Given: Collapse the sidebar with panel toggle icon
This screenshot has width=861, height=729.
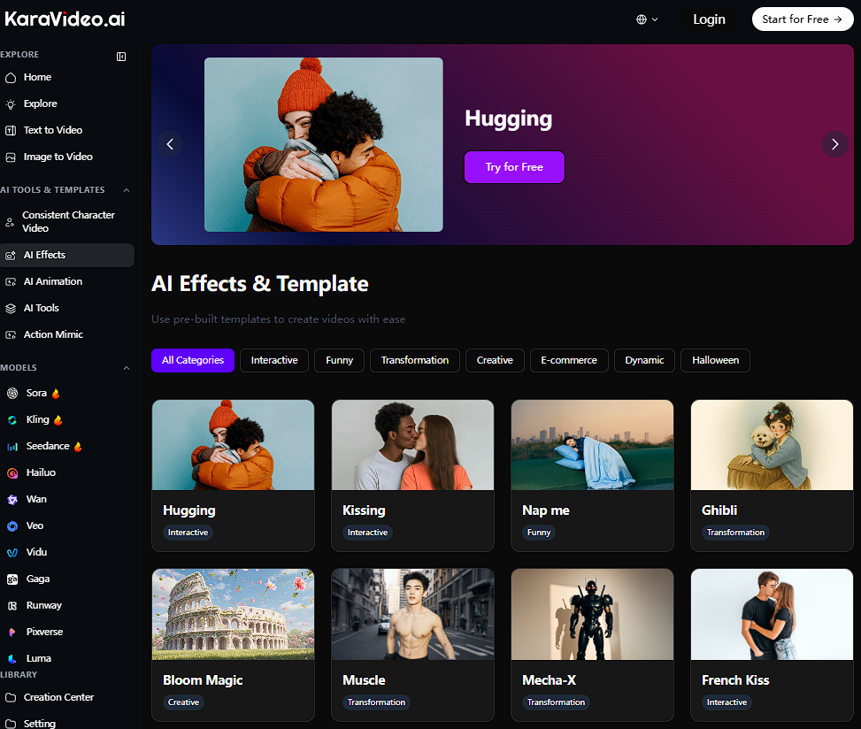Looking at the screenshot, I should (121, 57).
